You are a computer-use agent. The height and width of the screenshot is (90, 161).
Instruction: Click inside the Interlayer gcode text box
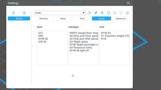84,48
